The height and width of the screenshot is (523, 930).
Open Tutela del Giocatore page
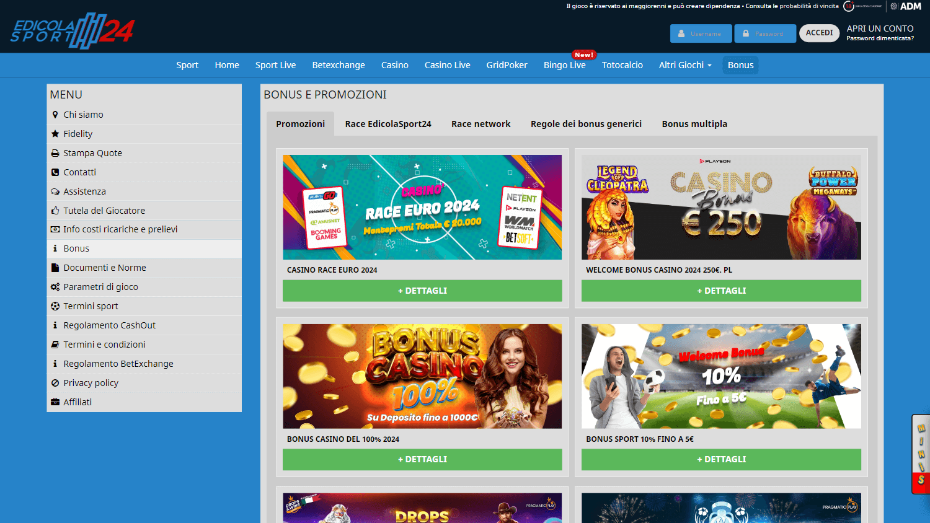click(144, 211)
